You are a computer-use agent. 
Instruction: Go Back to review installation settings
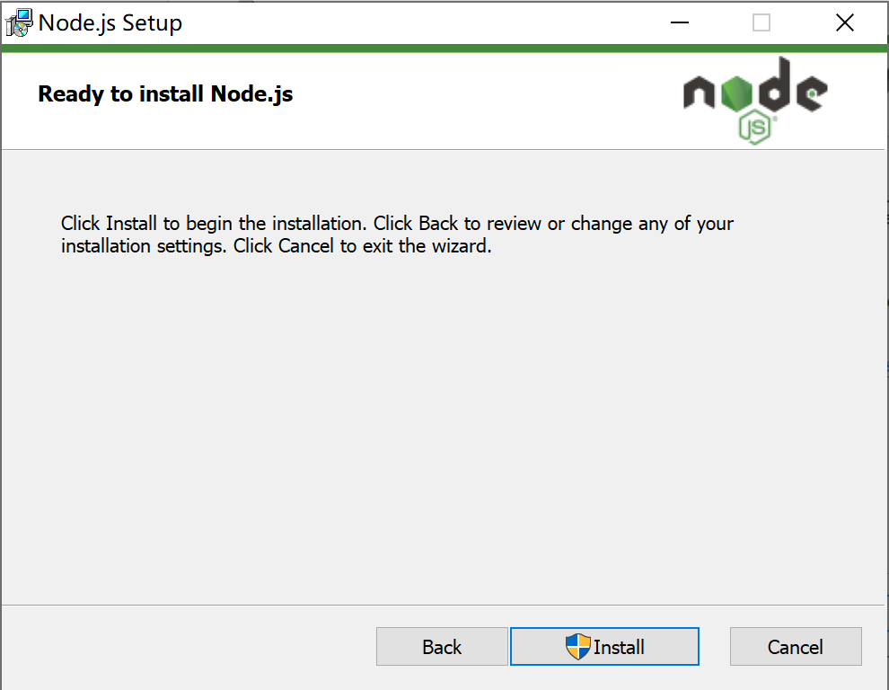(442, 646)
